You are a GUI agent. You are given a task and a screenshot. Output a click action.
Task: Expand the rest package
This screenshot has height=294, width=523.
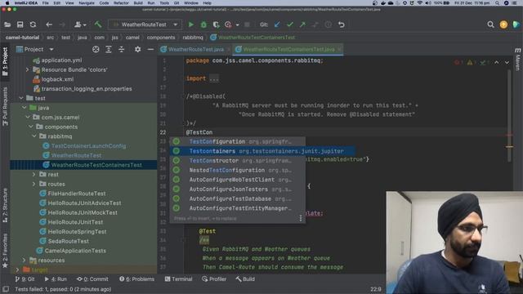point(34,174)
